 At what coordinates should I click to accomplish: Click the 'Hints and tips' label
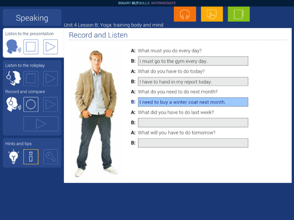click(18, 143)
